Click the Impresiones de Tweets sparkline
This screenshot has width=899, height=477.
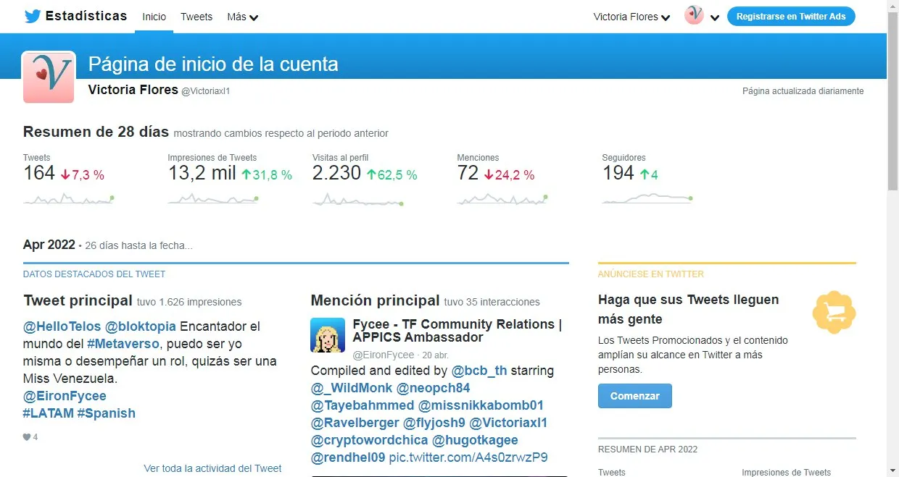213,198
